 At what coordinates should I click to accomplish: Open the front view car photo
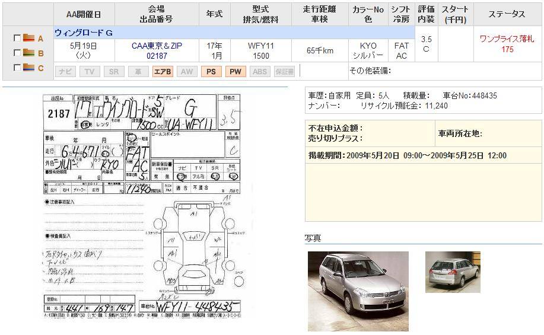coord(358,291)
